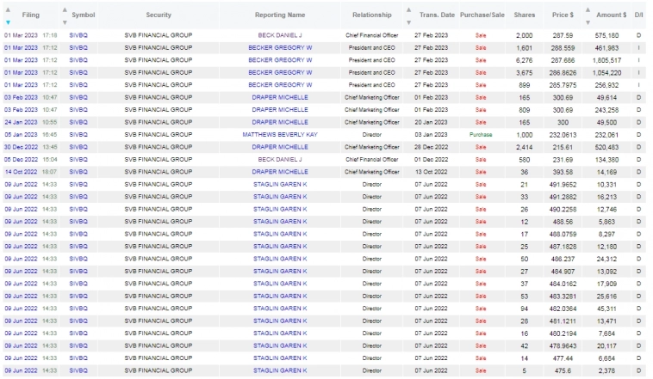Click the blue descending sort arrow beside Filing

coord(8,22)
